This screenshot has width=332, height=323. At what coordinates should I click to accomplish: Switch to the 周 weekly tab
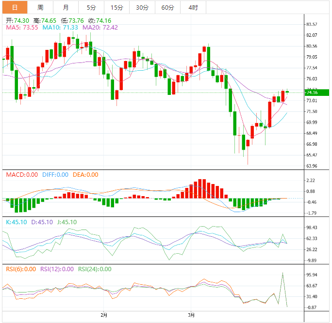(40, 7)
